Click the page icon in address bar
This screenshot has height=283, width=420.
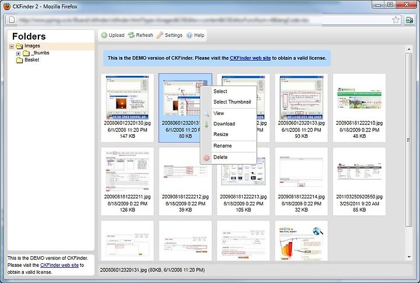point(12,20)
